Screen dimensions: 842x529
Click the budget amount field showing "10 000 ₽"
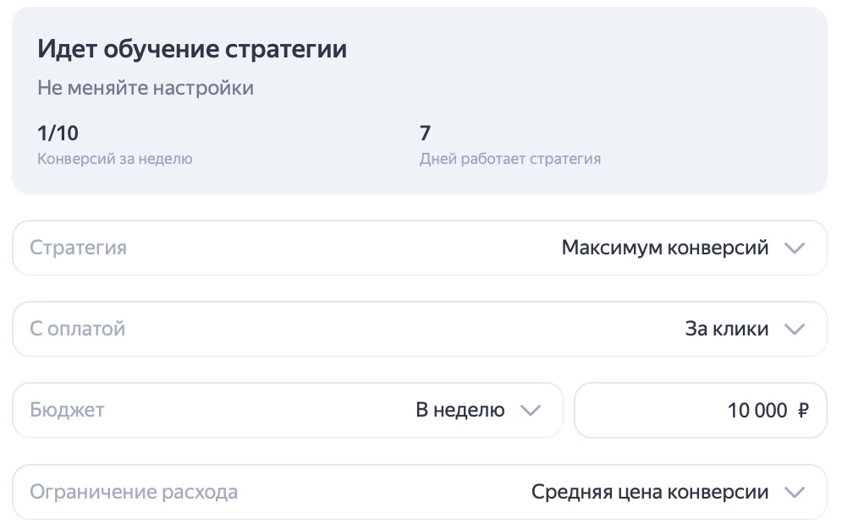pos(701,410)
